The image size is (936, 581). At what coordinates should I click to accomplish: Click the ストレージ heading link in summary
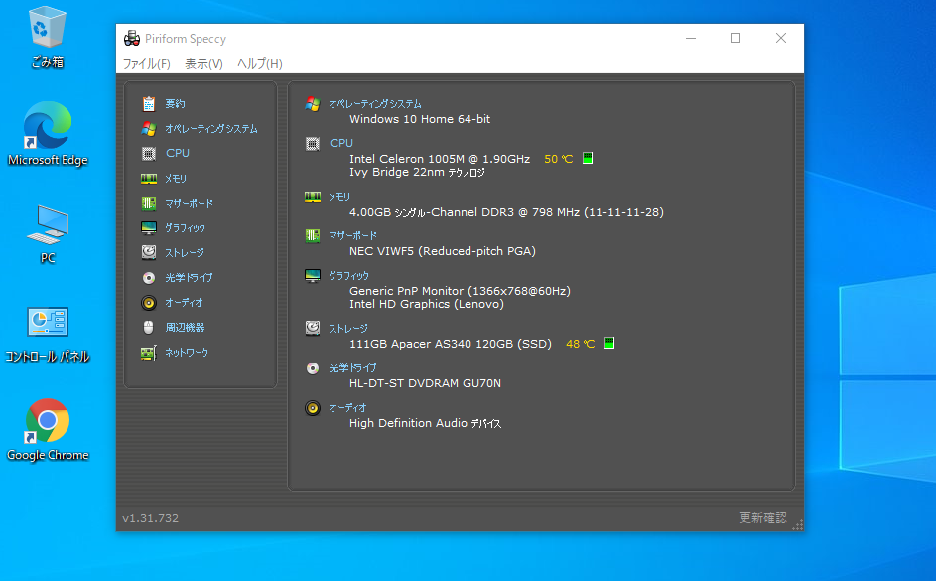click(348, 329)
